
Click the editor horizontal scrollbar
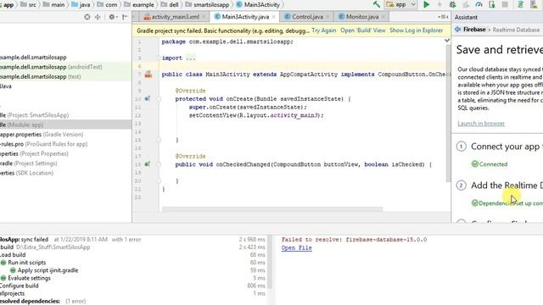coord(272,209)
